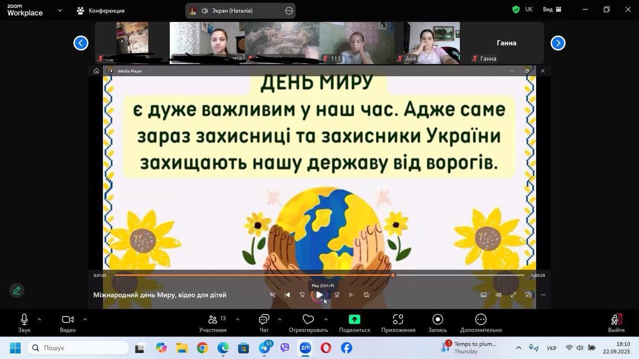Toggle repeat mode in Media Player
The image size is (639, 359).
click(366, 295)
